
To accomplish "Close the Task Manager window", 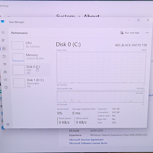I will [148, 20].
